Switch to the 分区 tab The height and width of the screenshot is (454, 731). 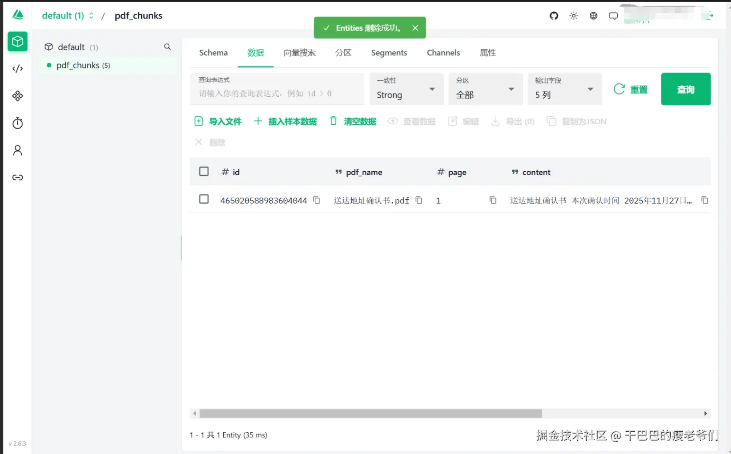pyautogui.click(x=343, y=53)
